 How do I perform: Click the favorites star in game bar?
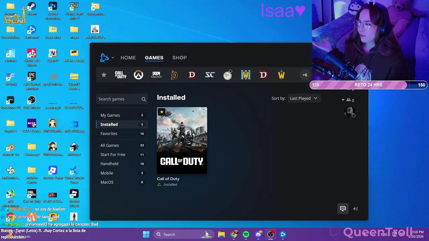[104, 75]
